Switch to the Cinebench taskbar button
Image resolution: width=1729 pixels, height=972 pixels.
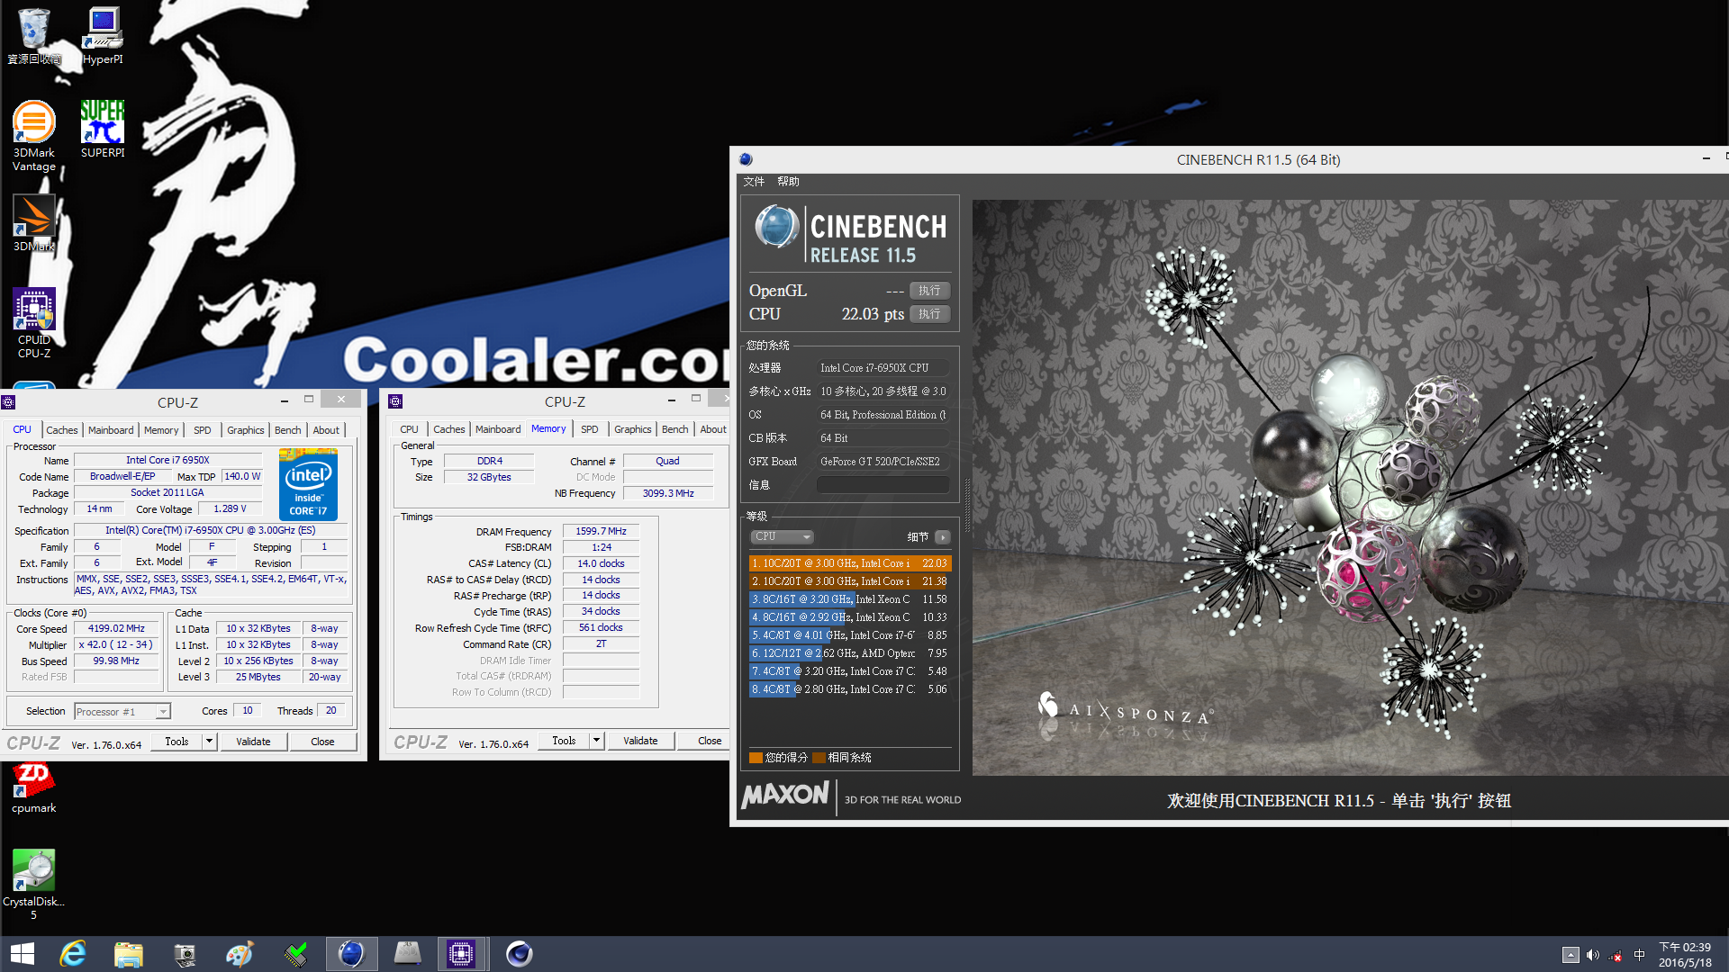pyautogui.click(x=351, y=954)
